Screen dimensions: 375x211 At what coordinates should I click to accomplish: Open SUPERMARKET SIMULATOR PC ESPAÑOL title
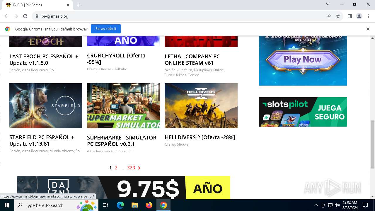point(122,141)
